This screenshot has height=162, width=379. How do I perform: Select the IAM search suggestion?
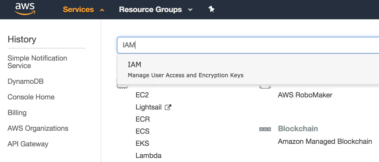[x=248, y=69]
